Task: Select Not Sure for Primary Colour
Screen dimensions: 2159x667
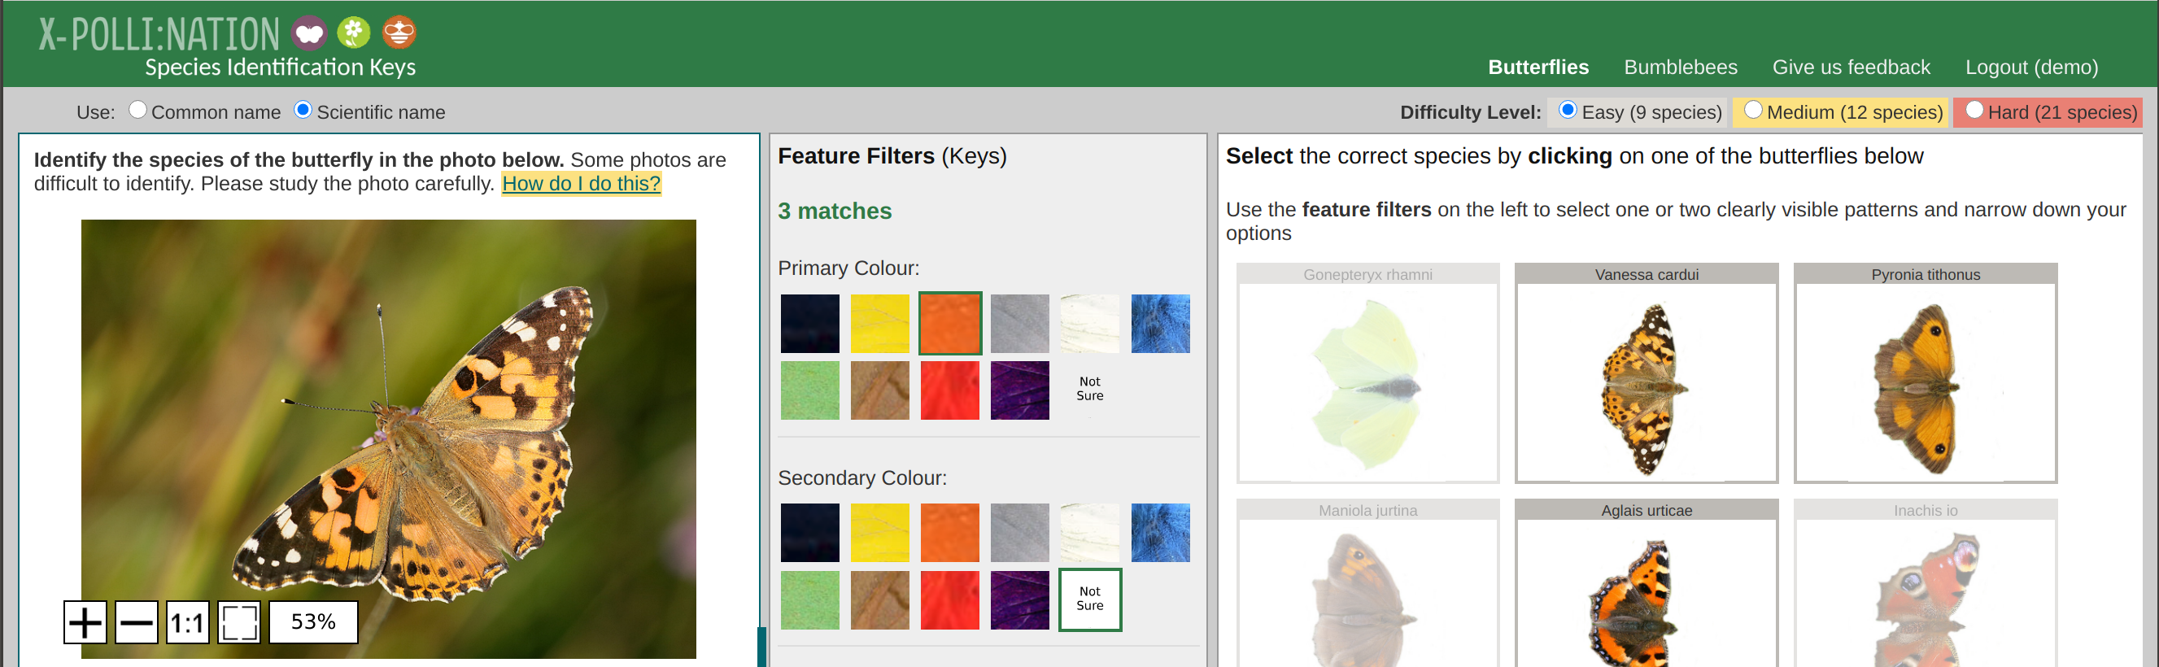Action: pos(1089,390)
